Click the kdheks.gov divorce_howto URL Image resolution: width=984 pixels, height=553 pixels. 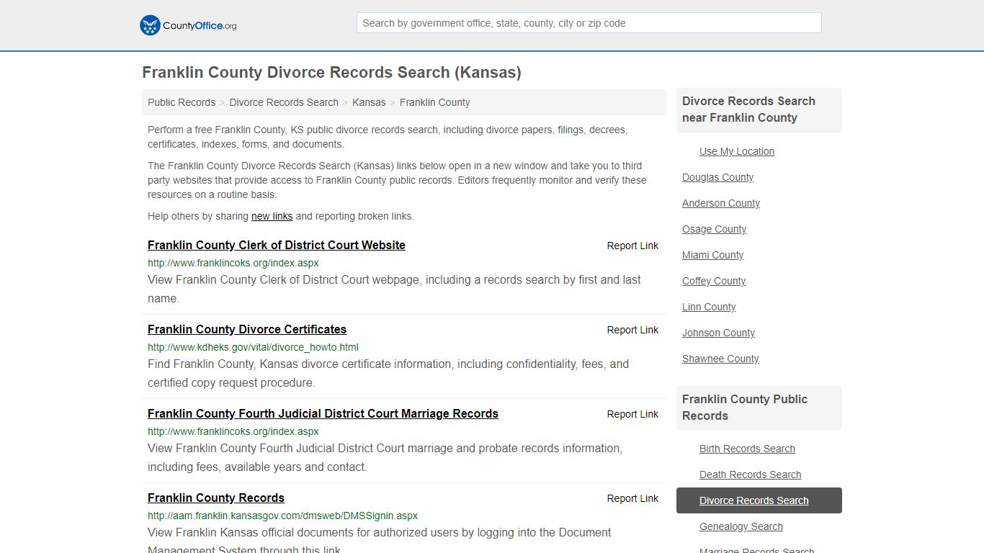tap(253, 347)
